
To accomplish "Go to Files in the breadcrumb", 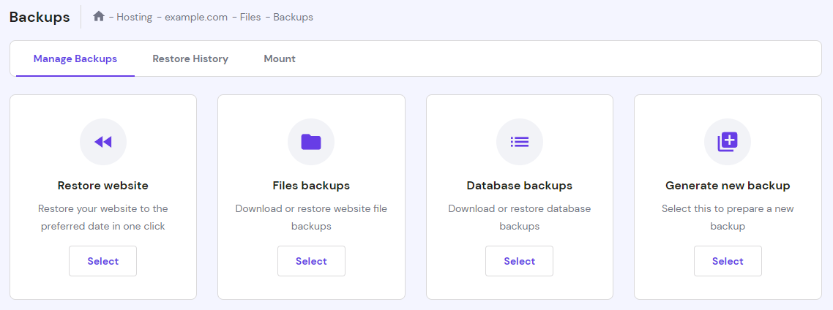I will [250, 17].
